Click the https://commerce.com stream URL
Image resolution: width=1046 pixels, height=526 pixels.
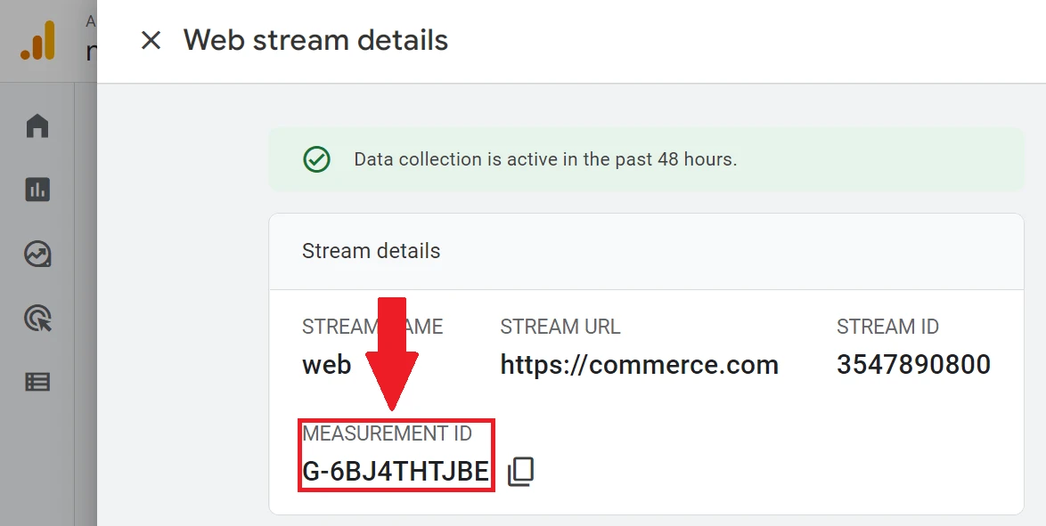(639, 364)
